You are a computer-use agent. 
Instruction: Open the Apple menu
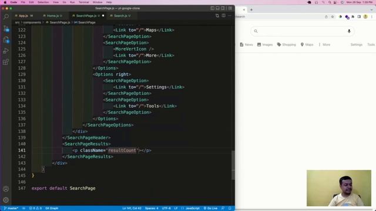click(5, 2)
